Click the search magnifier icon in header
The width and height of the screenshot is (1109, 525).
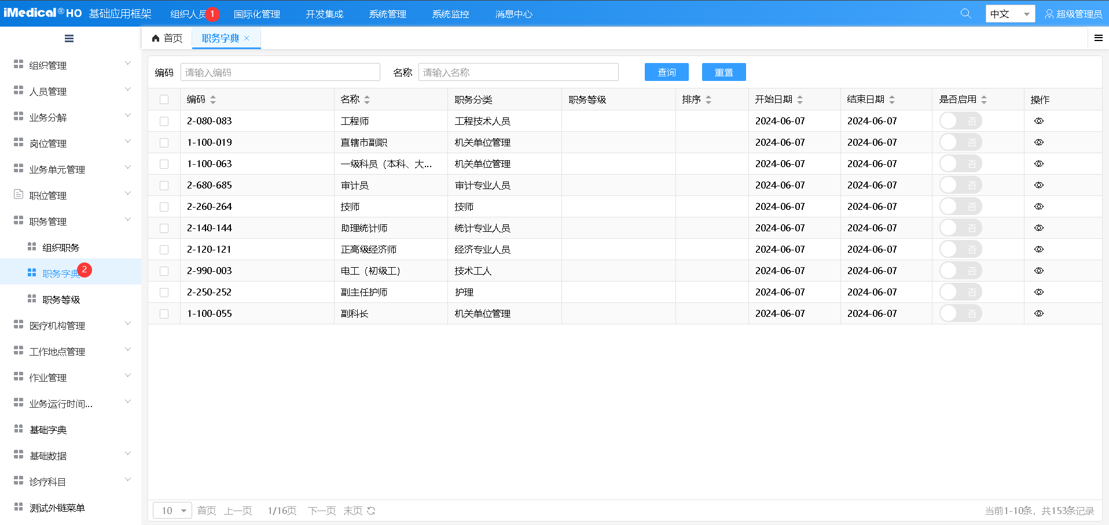(x=965, y=13)
